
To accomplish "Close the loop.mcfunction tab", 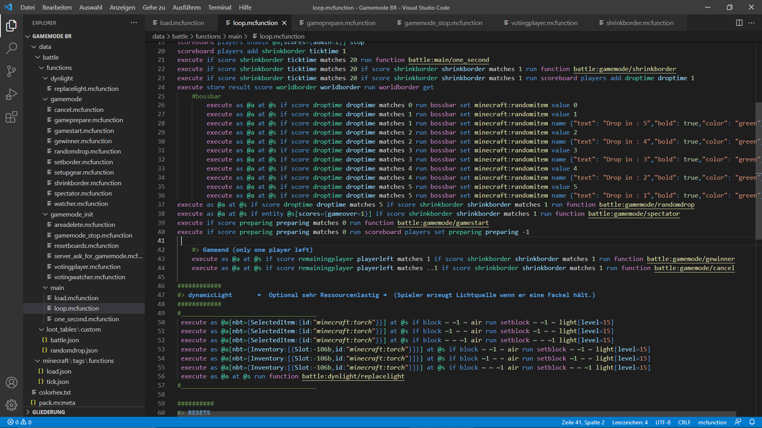I will tap(285, 23).
